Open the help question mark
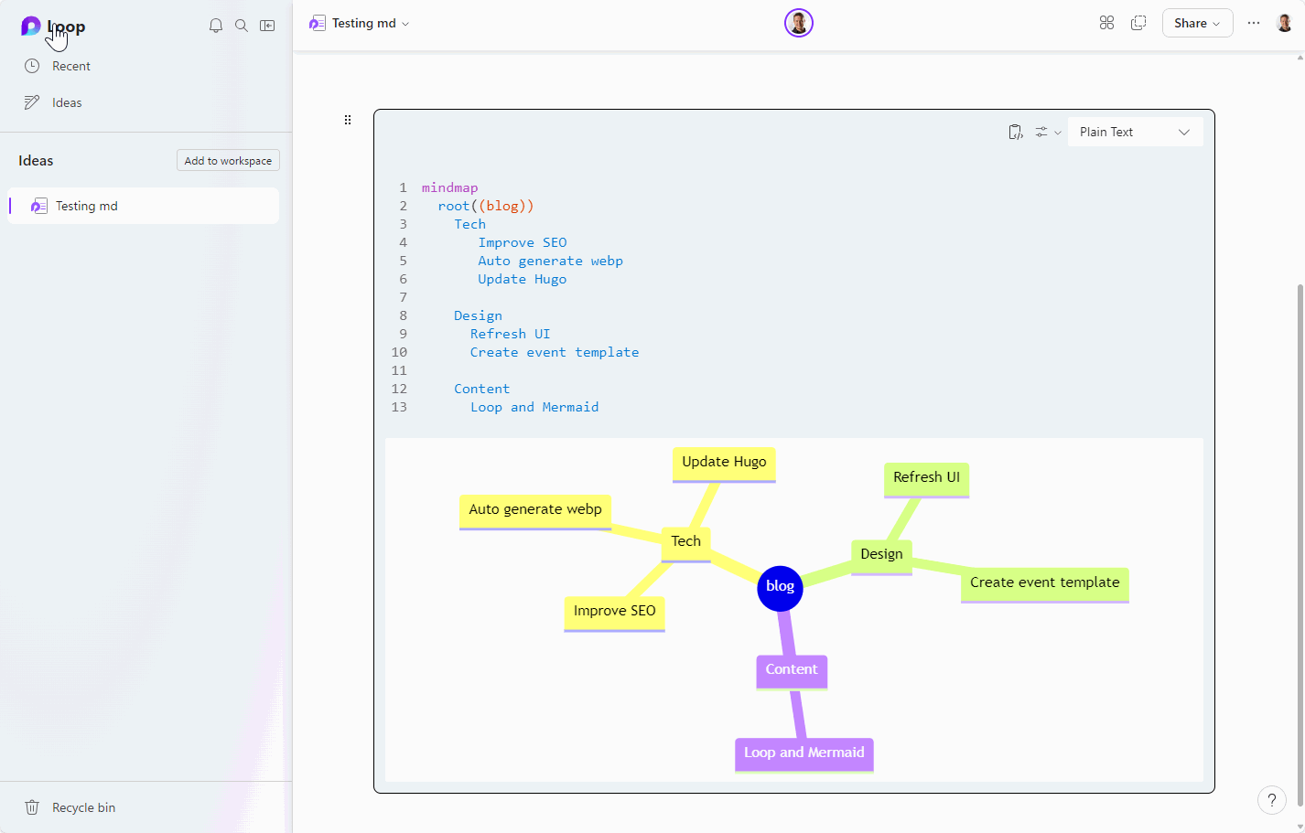Image resolution: width=1305 pixels, height=833 pixels. coord(1272,800)
